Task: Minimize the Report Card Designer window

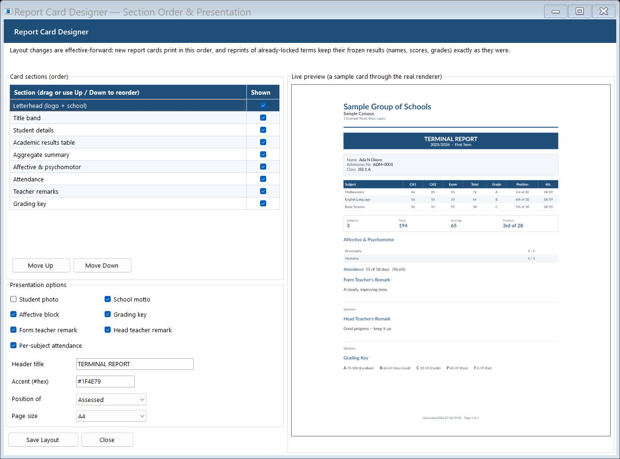Action: pos(556,11)
